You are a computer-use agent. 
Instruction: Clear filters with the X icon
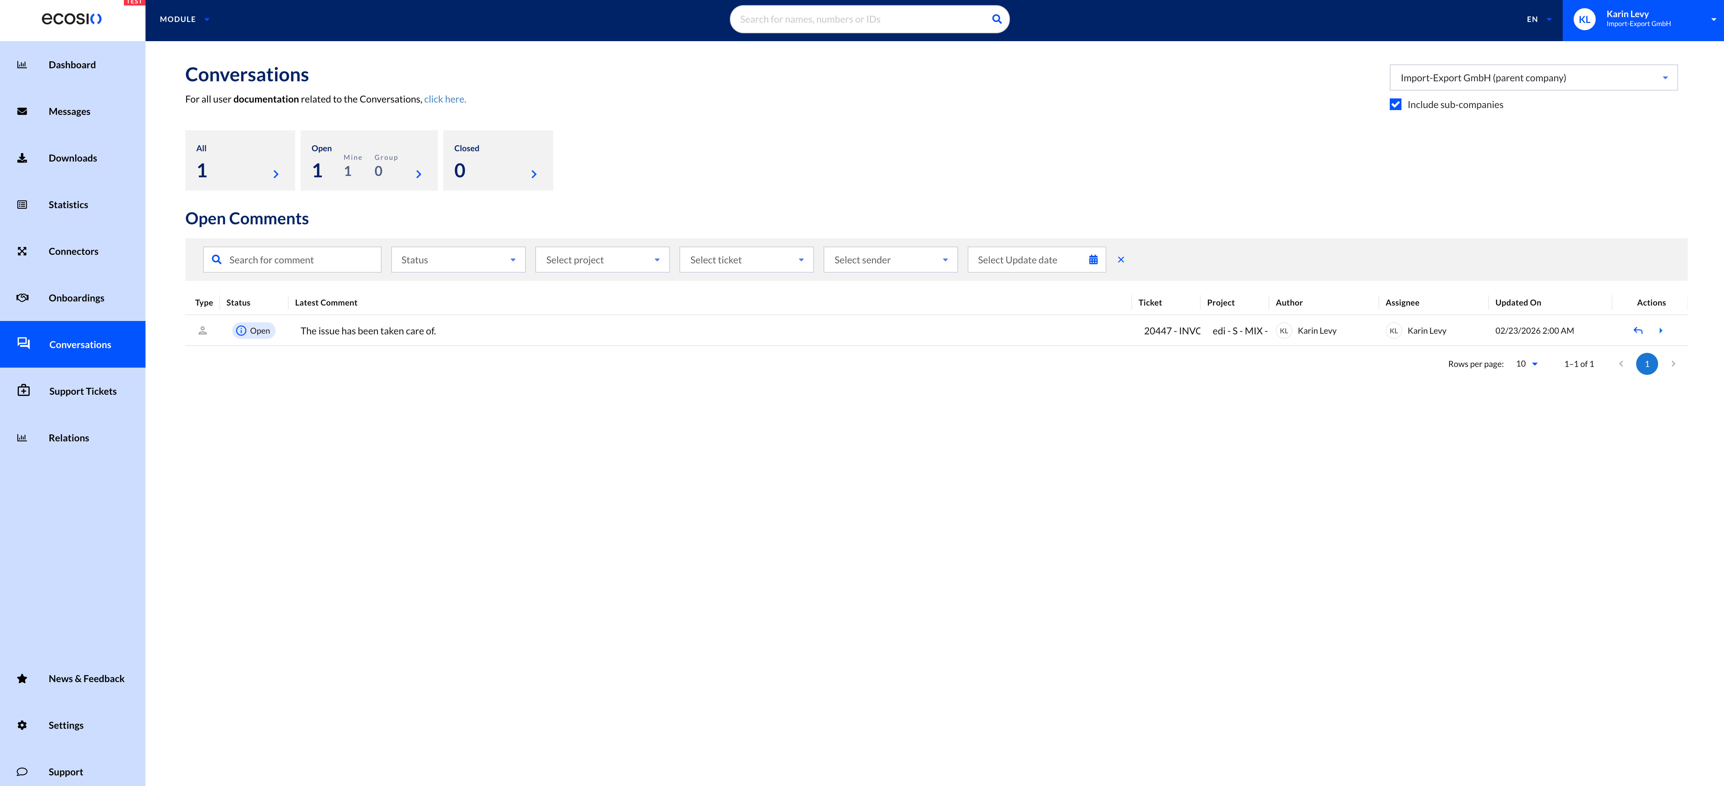click(x=1121, y=260)
